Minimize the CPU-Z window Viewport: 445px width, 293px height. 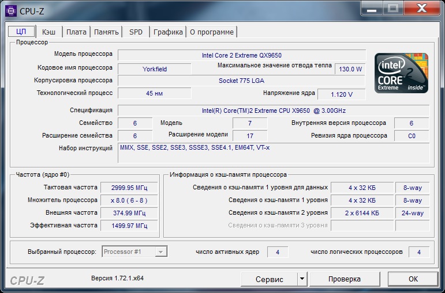click(372, 9)
